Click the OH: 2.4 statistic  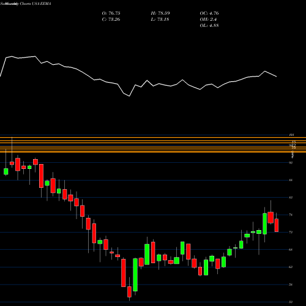click(x=208, y=20)
